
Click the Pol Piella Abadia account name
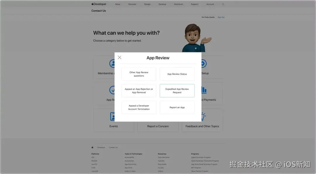208,17
